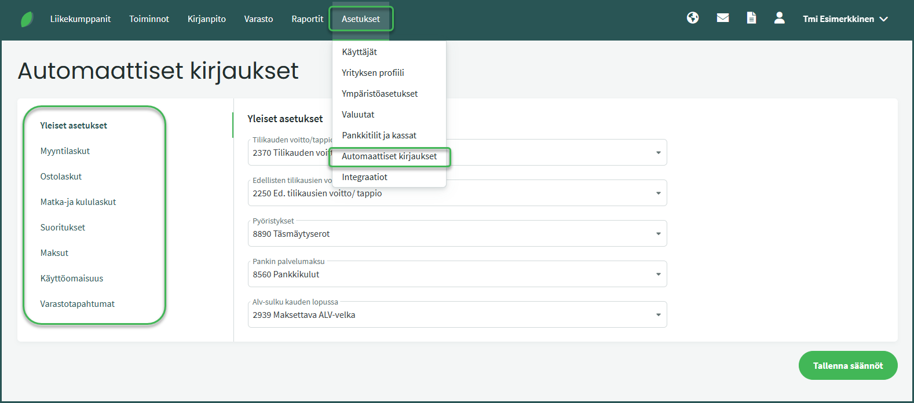Image resolution: width=914 pixels, height=403 pixels.
Task: Open the Edellisten tilikausien voitto dropdown arrow
Action: 658,193
